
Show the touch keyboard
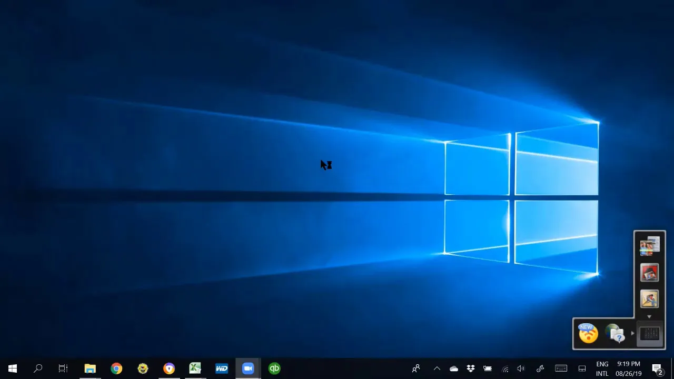tap(561, 368)
